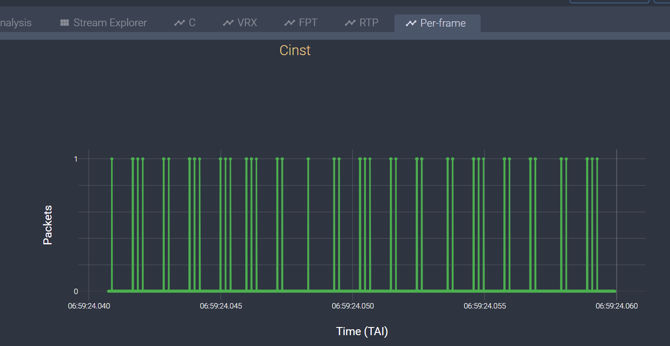Click the Time (TAI) axis label
670x346 pixels.
[362, 332]
